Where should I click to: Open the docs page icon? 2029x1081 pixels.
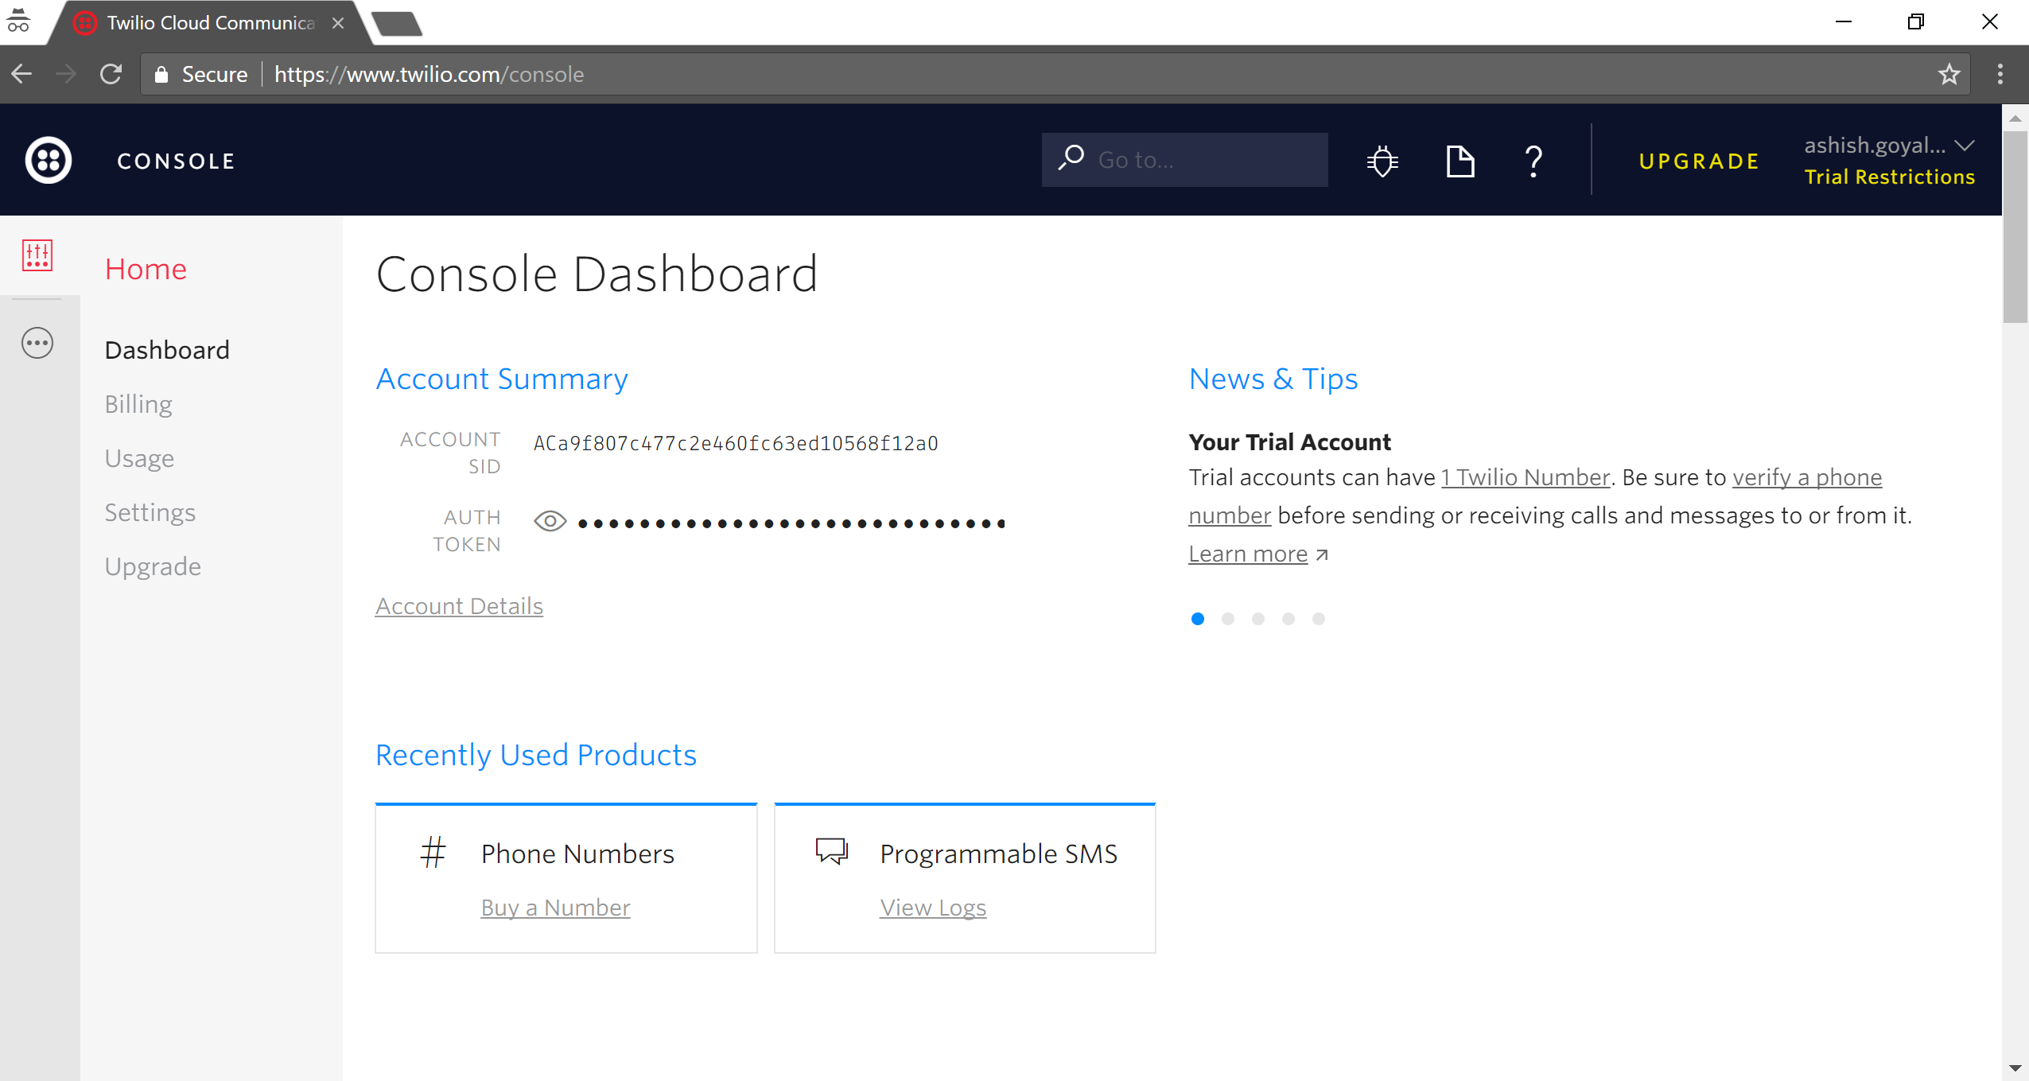1460,161
